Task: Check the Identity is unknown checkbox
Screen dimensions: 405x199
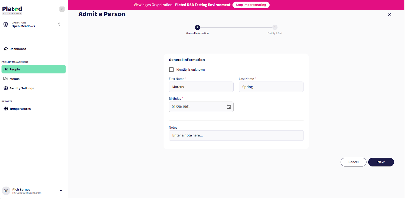Action: [x=171, y=70]
